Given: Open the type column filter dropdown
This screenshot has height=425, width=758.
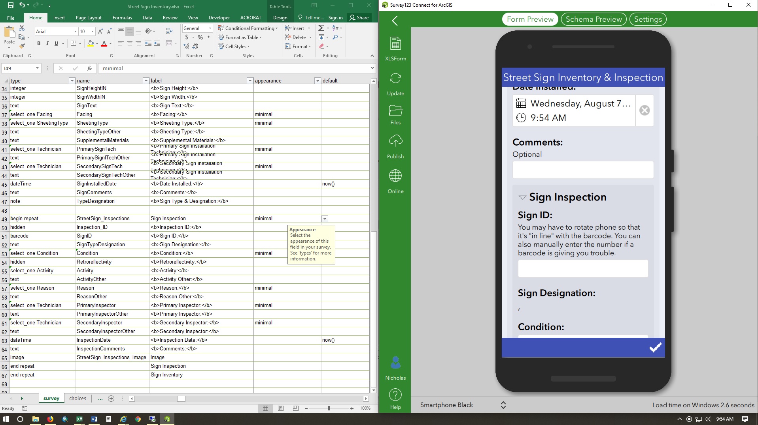Looking at the screenshot, I should 72,81.
